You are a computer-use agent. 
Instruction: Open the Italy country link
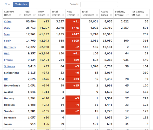[7, 28]
